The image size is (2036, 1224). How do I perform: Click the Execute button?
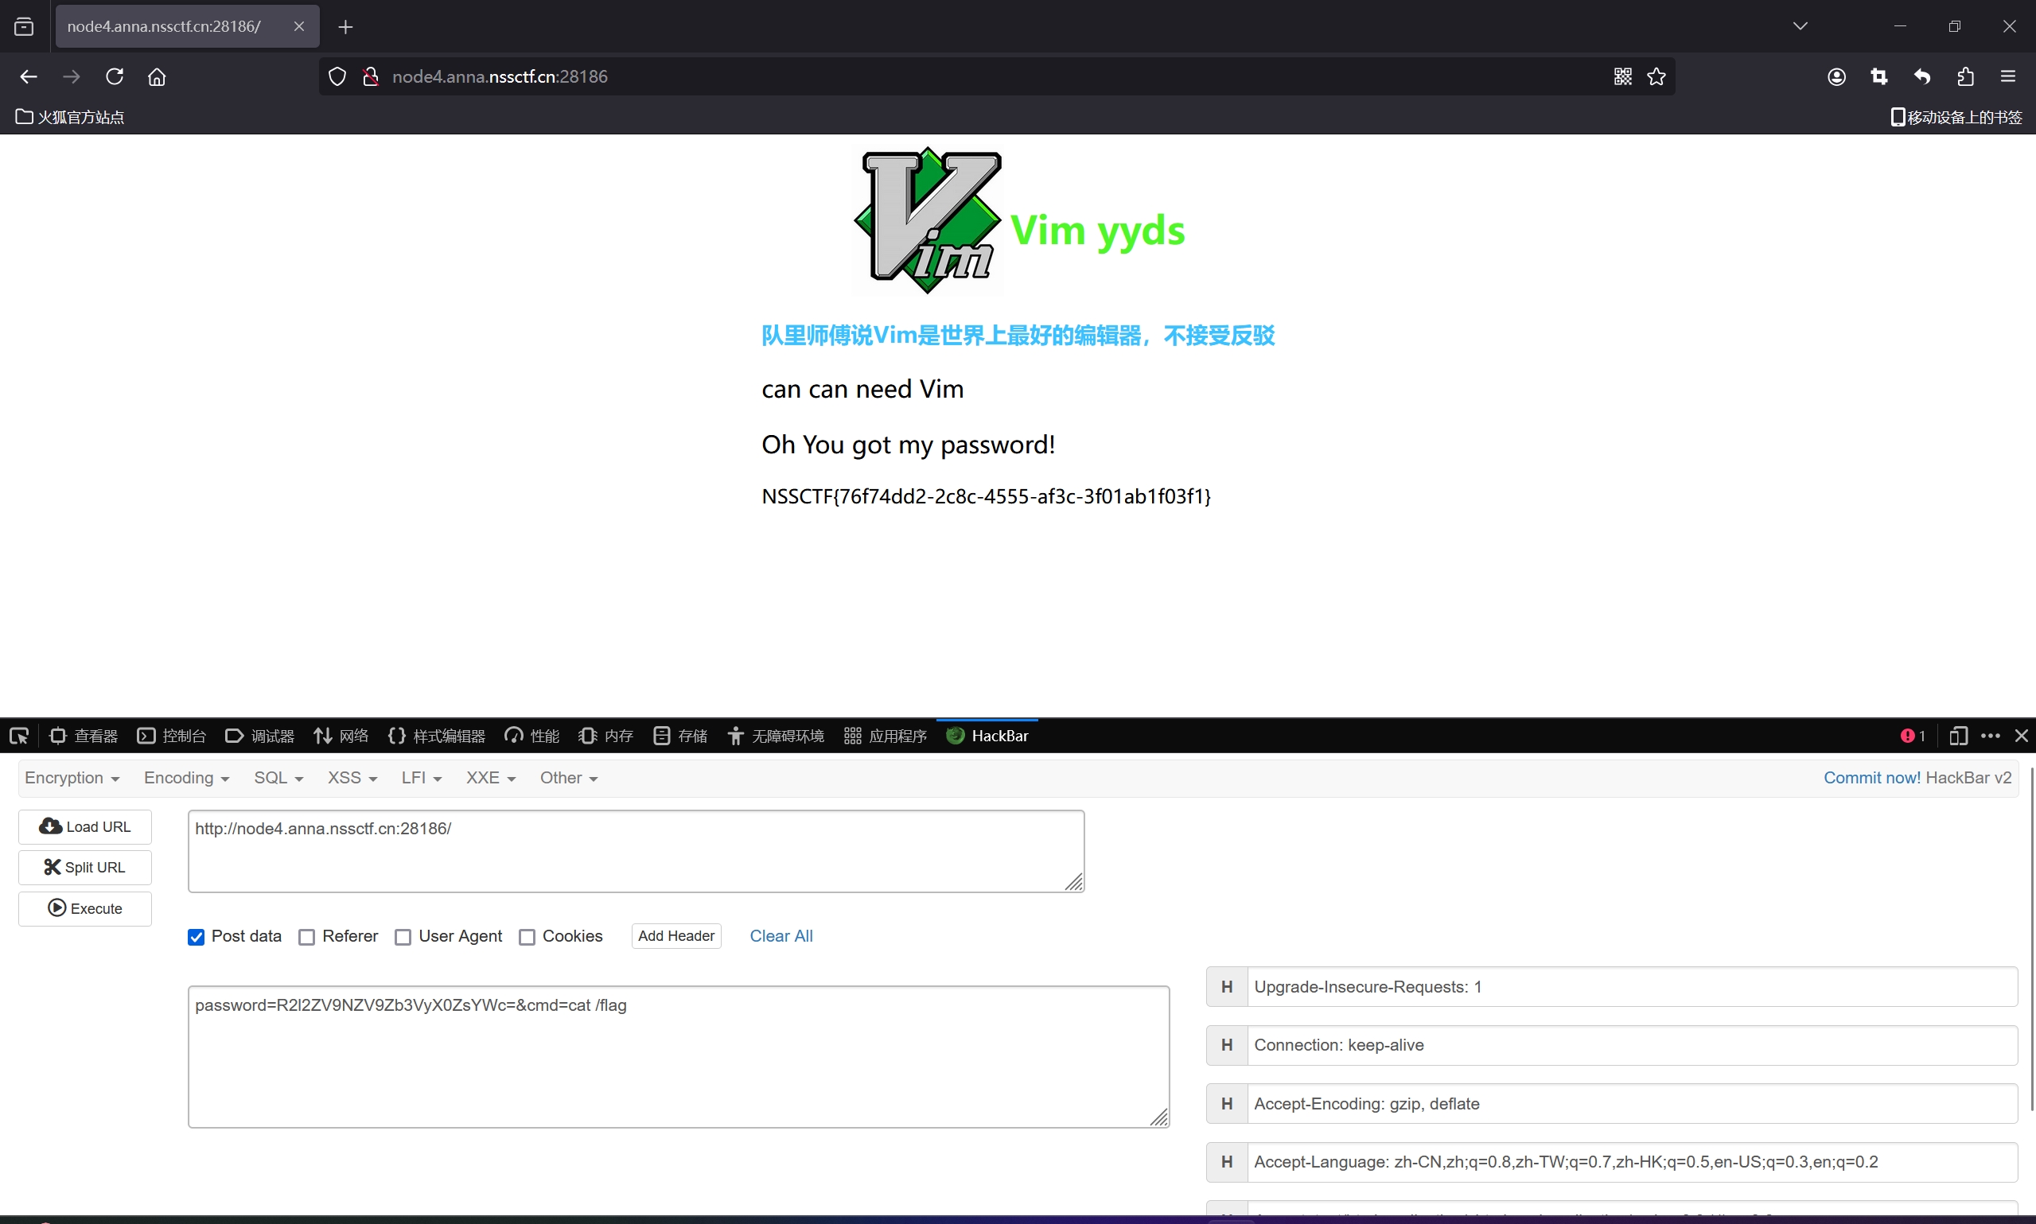[x=85, y=908]
